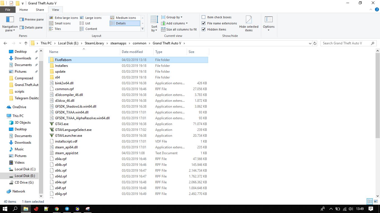Choose Small icons layout
Screen dimensions: 380x213
pyautogui.click(x=60, y=23)
